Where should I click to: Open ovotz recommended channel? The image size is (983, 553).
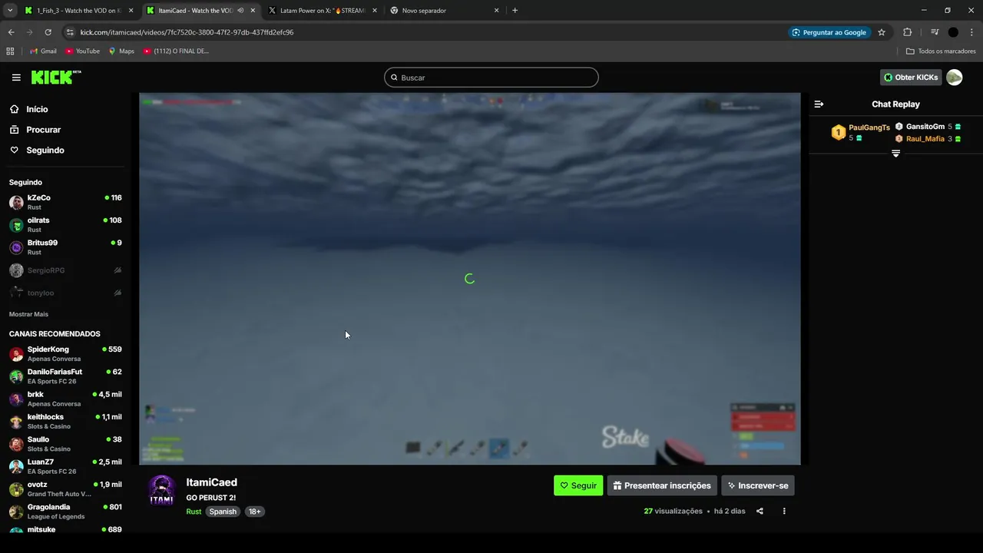(65, 488)
